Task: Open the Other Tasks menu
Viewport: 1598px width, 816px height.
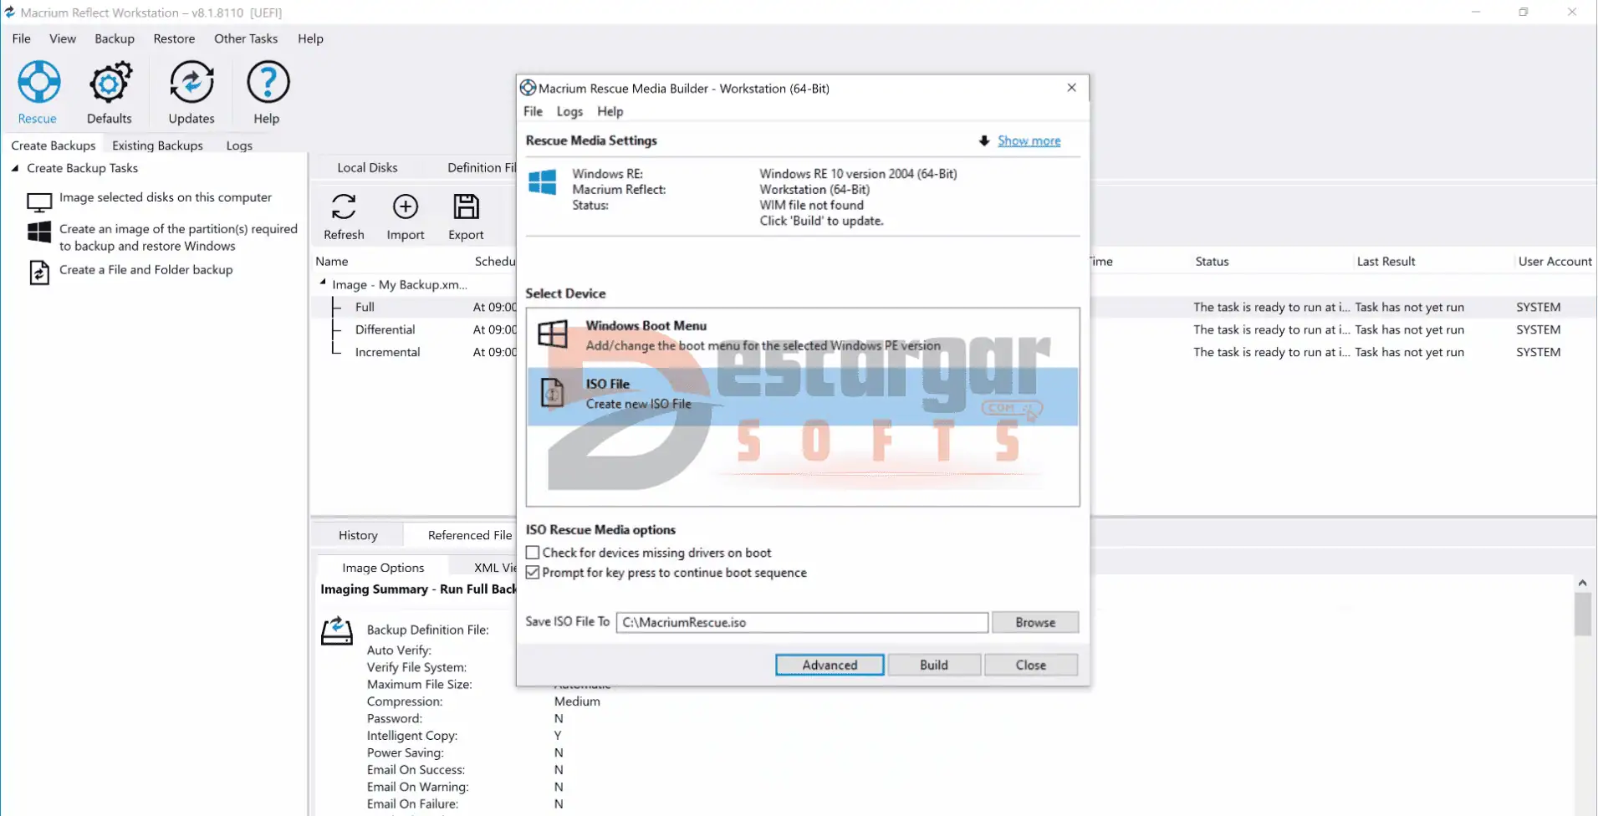Action: pyautogui.click(x=246, y=38)
